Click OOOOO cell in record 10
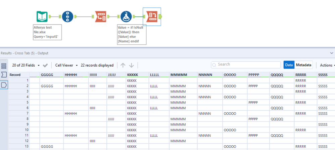Viewport: 335px width, 150px height. pyautogui.click(x=235, y=130)
